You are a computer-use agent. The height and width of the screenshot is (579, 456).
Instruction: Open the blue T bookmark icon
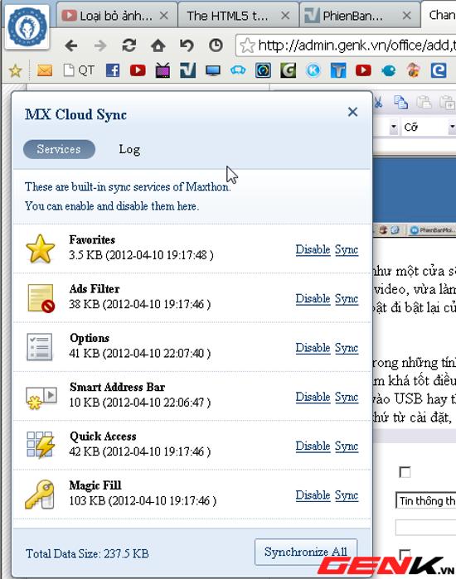tap(338, 70)
